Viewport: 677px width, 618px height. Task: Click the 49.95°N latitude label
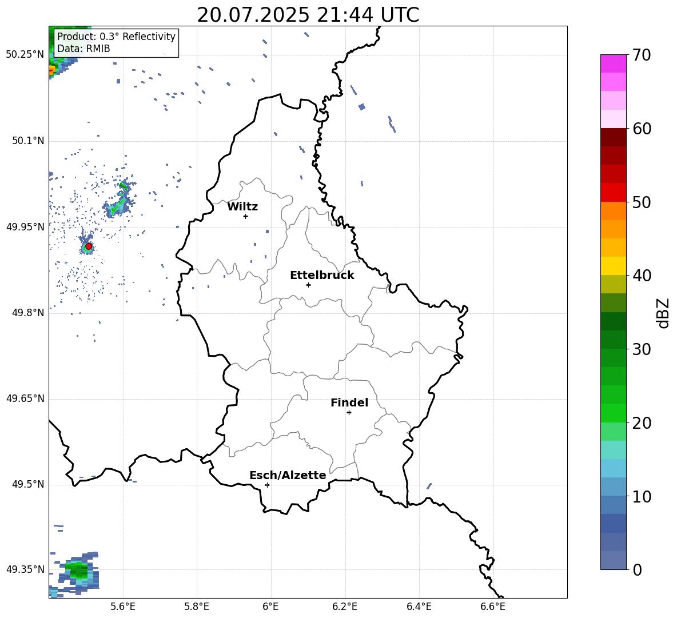point(25,226)
